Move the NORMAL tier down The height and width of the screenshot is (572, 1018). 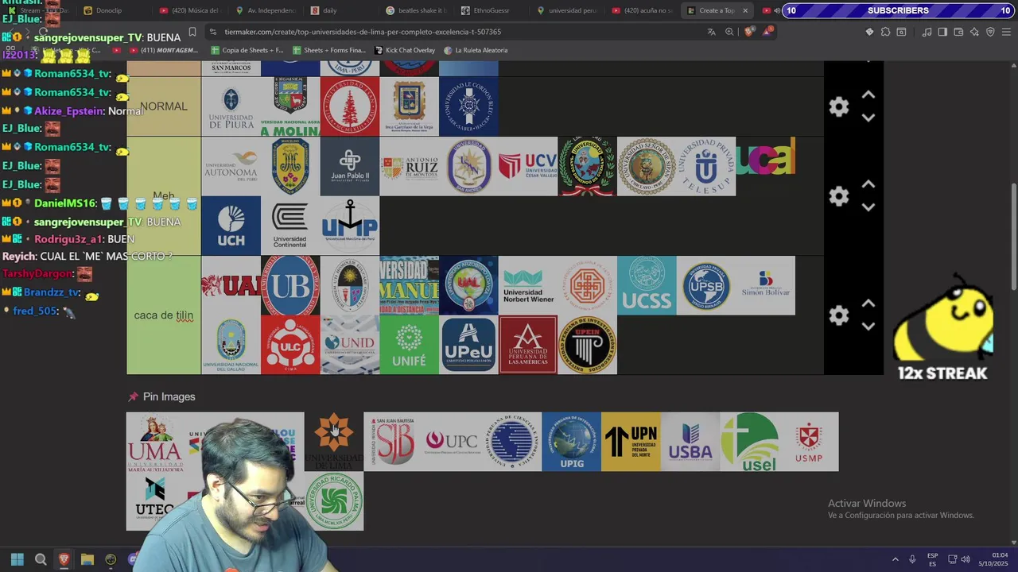868,118
